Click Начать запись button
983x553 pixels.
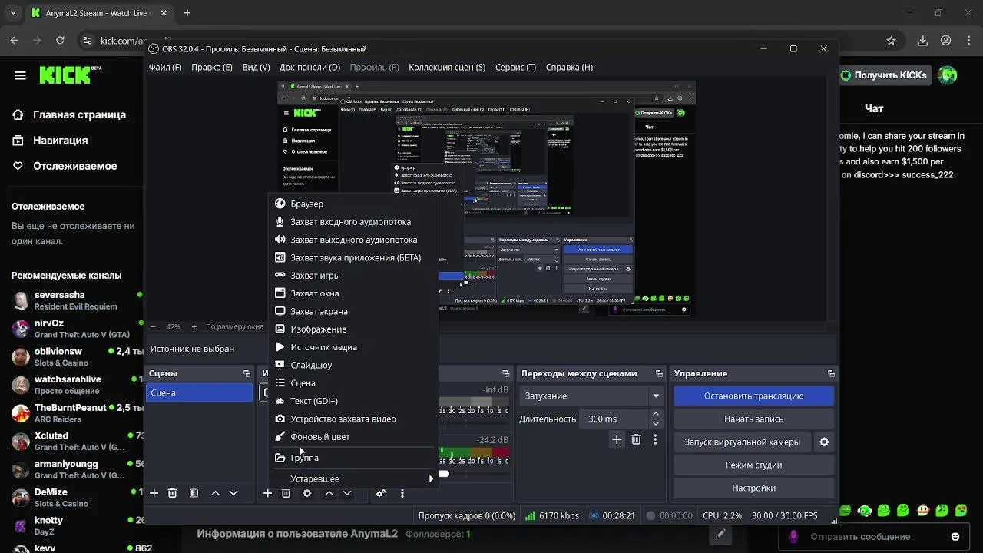pyautogui.click(x=753, y=419)
